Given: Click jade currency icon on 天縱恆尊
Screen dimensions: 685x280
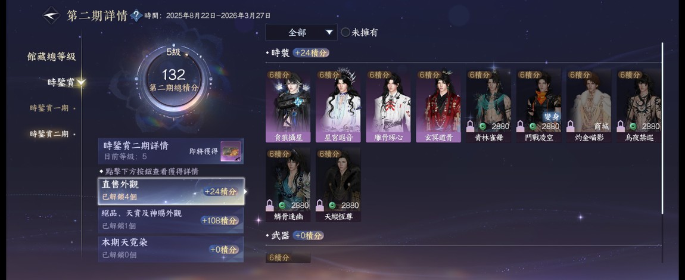Looking at the screenshot, I should click(332, 206).
